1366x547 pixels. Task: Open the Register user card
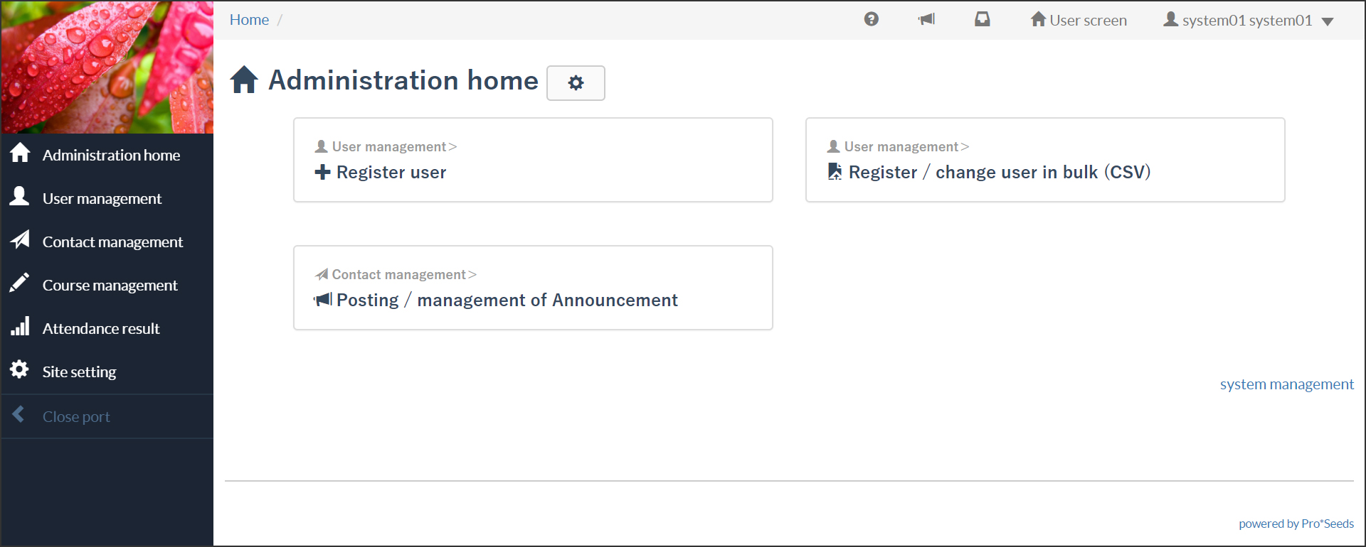tap(533, 160)
